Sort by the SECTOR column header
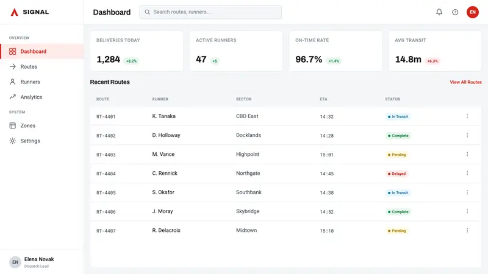The image size is (488, 274). click(x=243, y=99)
